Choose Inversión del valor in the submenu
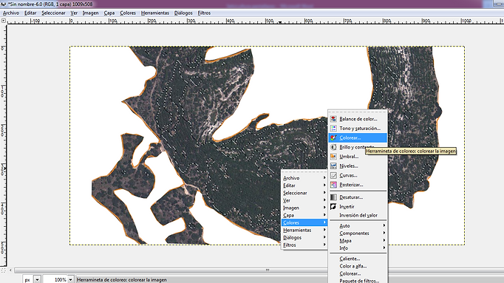 point(358,215)
